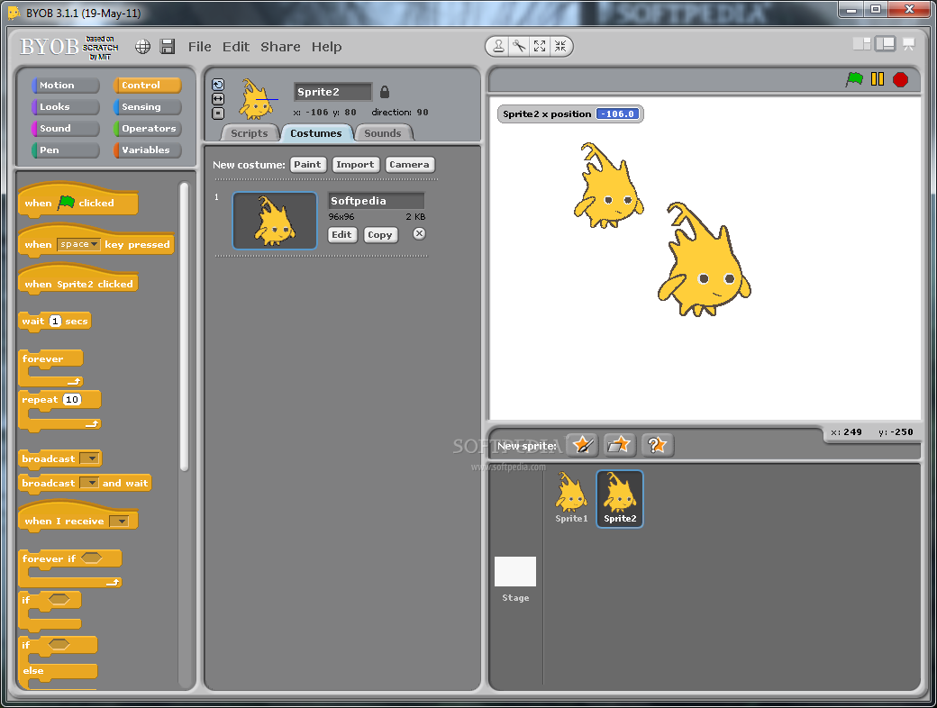Select the grow sprite tool
Viewport: 937px width, 708px height.
tap(540, 46)
